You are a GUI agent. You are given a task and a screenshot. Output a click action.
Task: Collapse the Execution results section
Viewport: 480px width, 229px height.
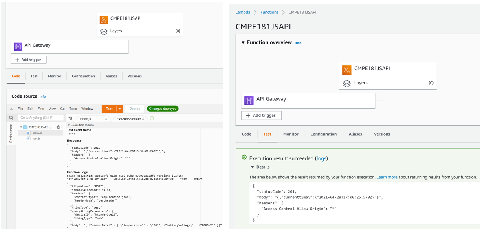click(69, 125)
